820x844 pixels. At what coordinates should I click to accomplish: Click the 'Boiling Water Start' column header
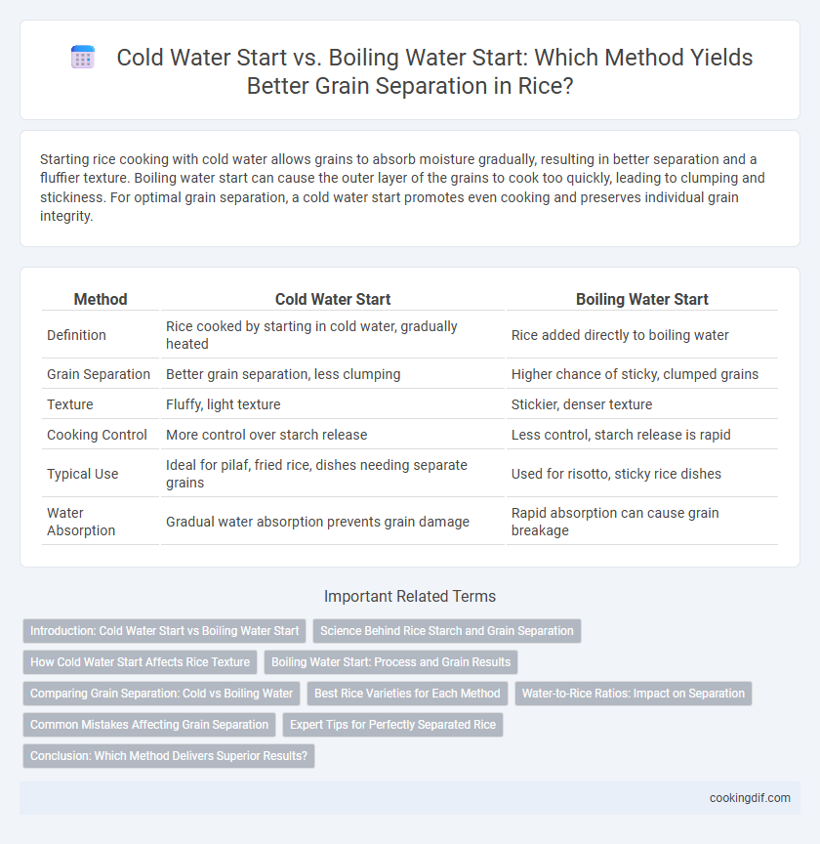coord(642,299)
